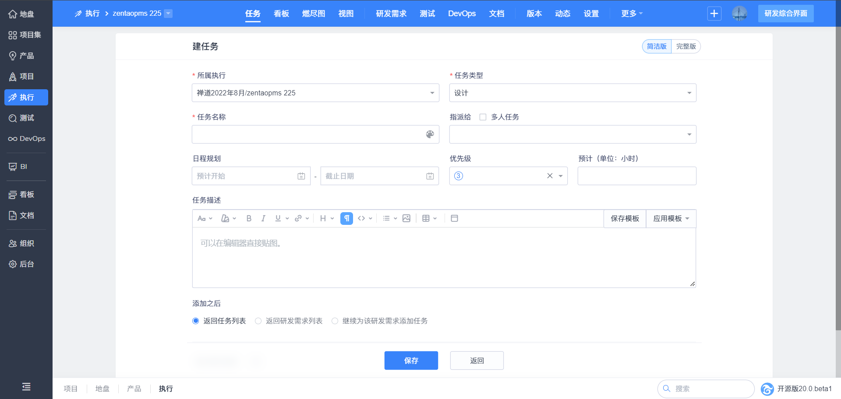The width and height of the screenshot is (841, 399).
Task: Click the plus quick-create icon in header
Action: point(714,14)
